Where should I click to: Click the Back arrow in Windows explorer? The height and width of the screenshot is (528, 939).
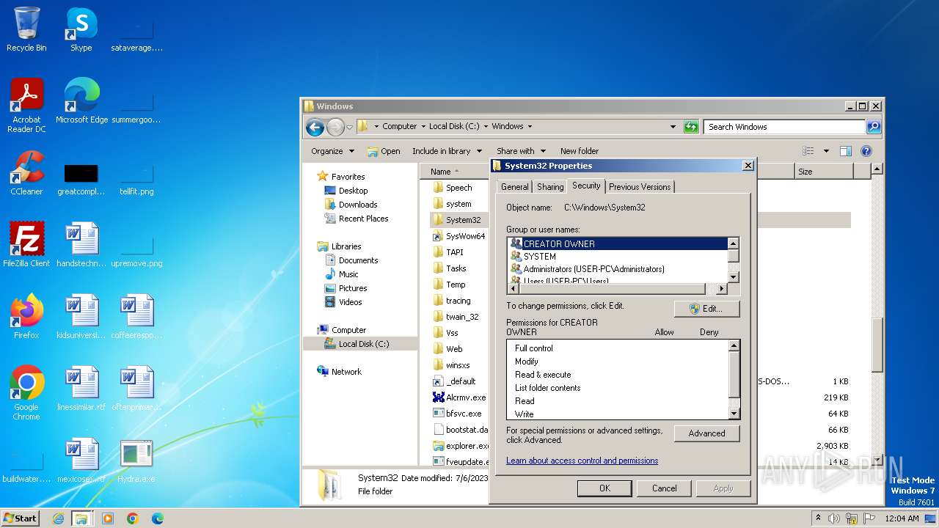pos(315,127)
